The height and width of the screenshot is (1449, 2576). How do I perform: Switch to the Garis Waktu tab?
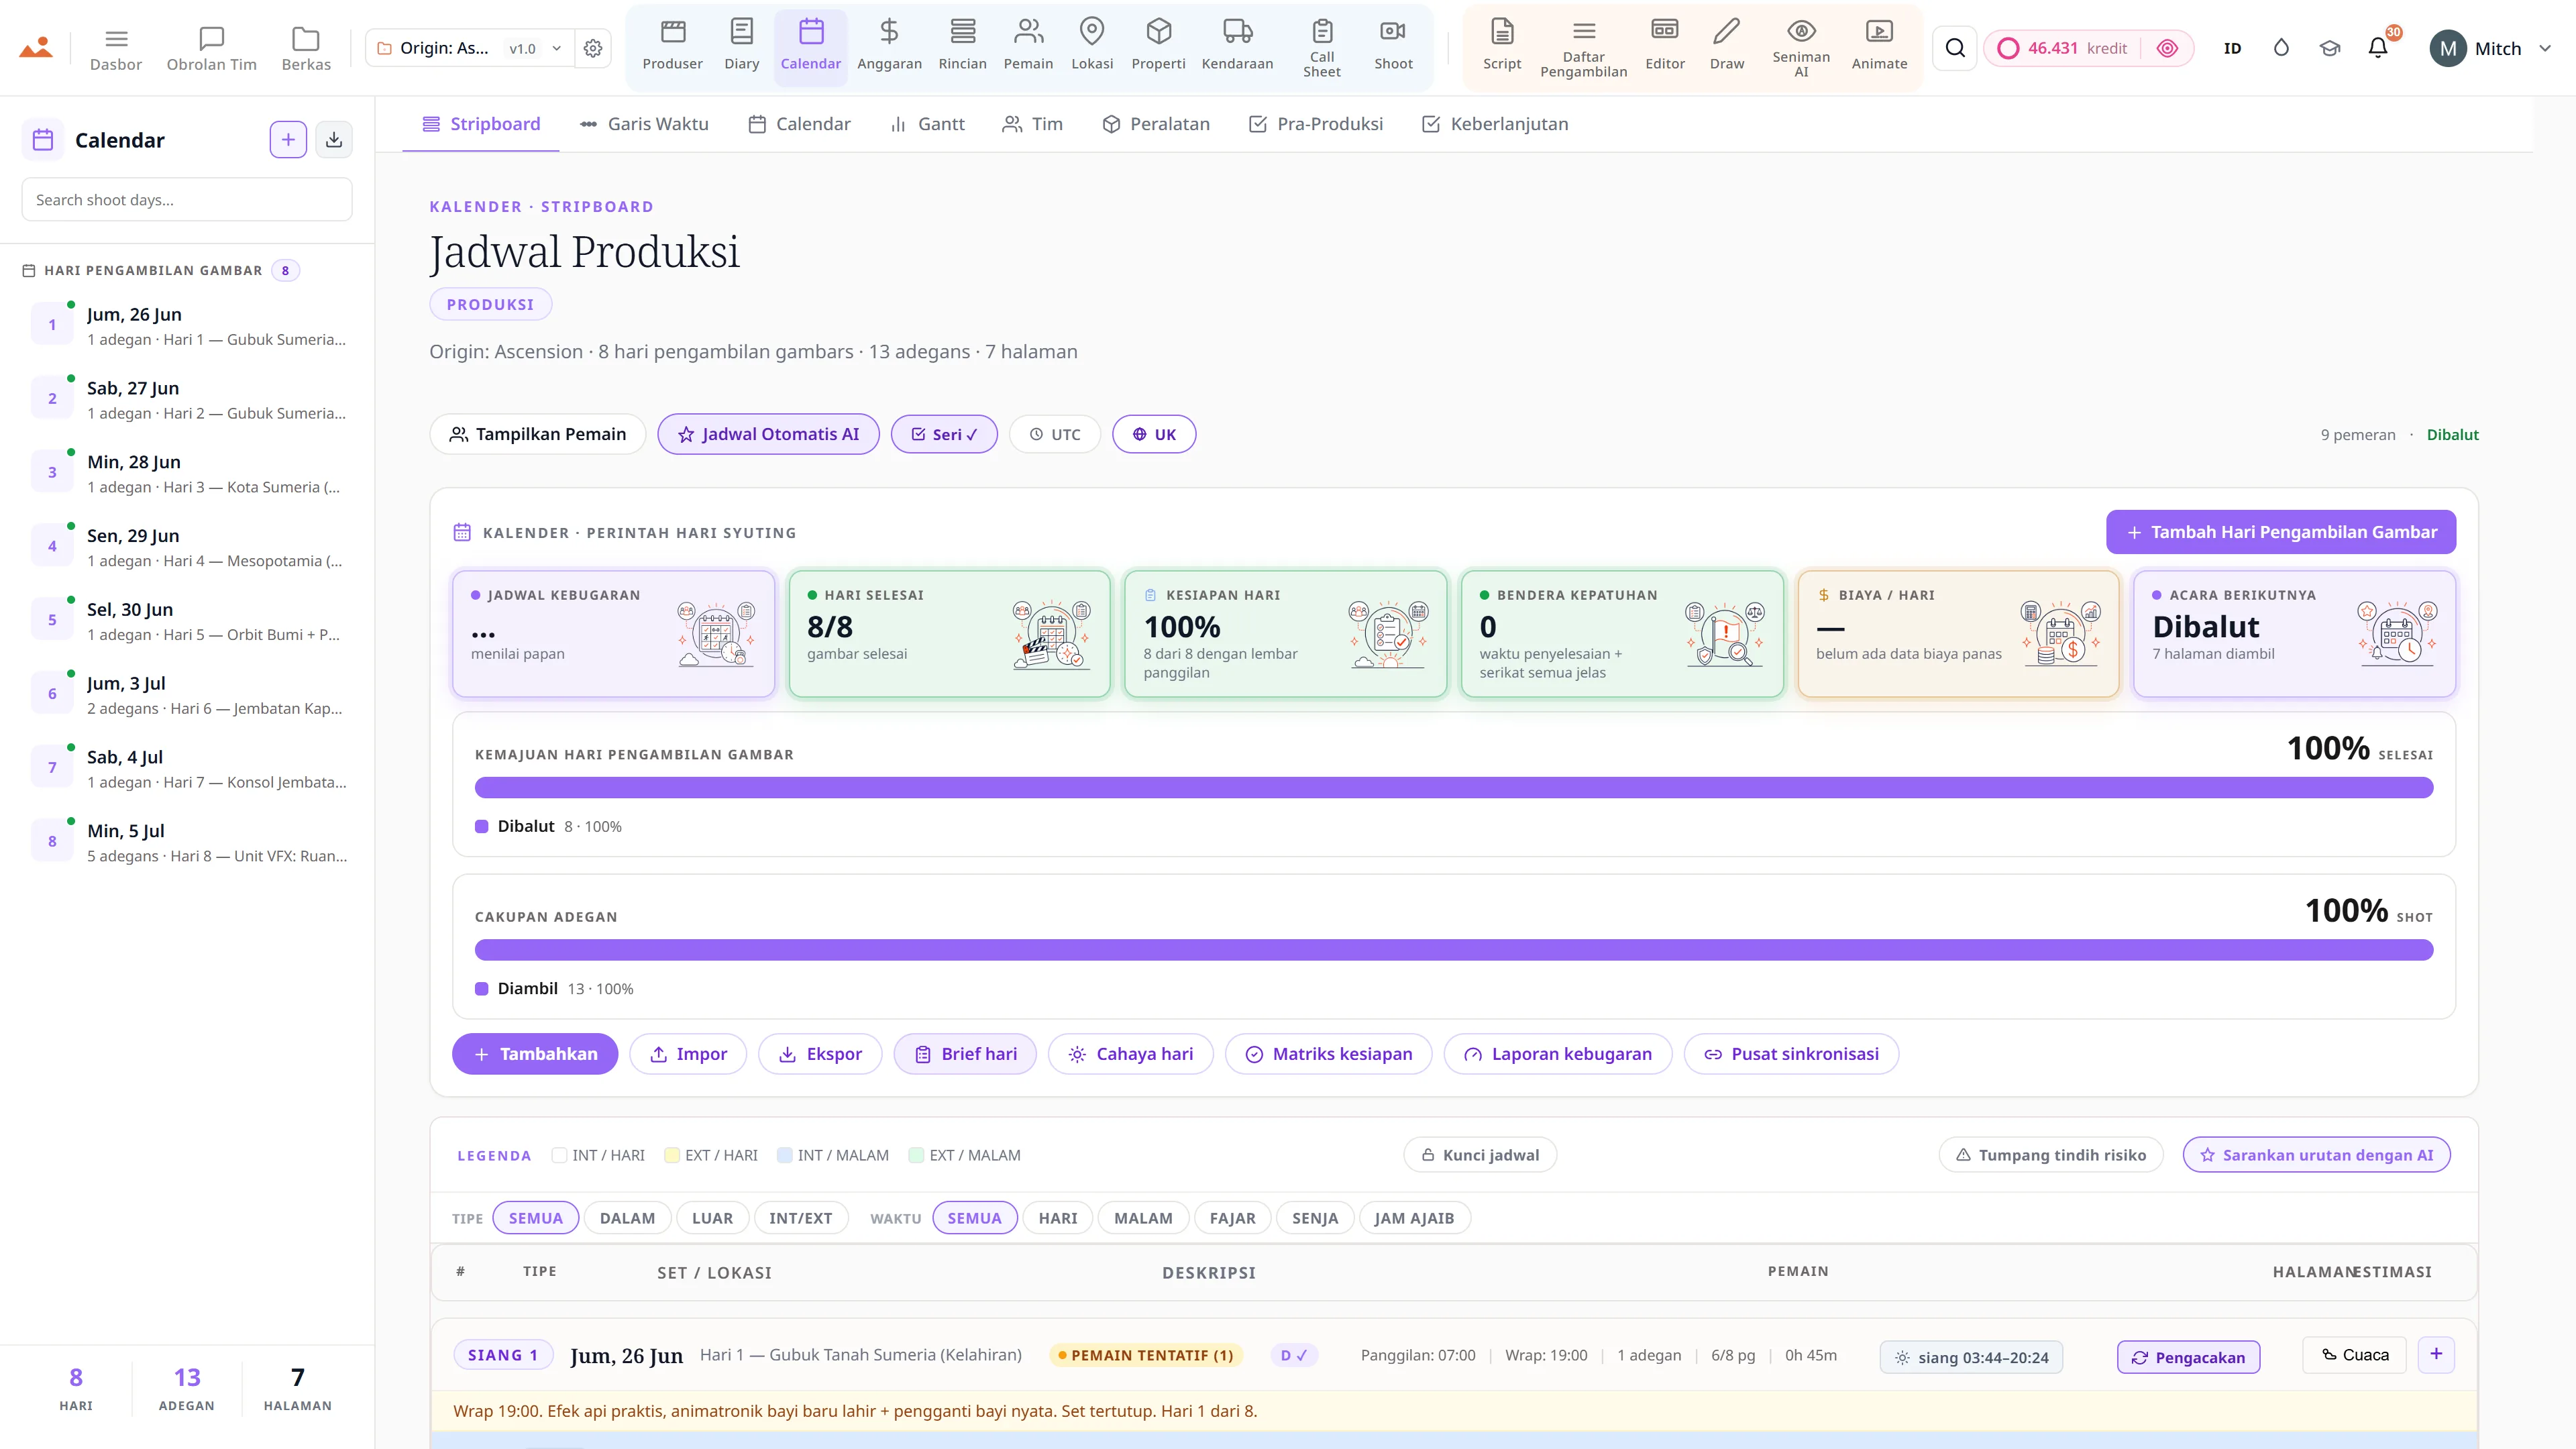pyautogui.click(x=644, y=124)
